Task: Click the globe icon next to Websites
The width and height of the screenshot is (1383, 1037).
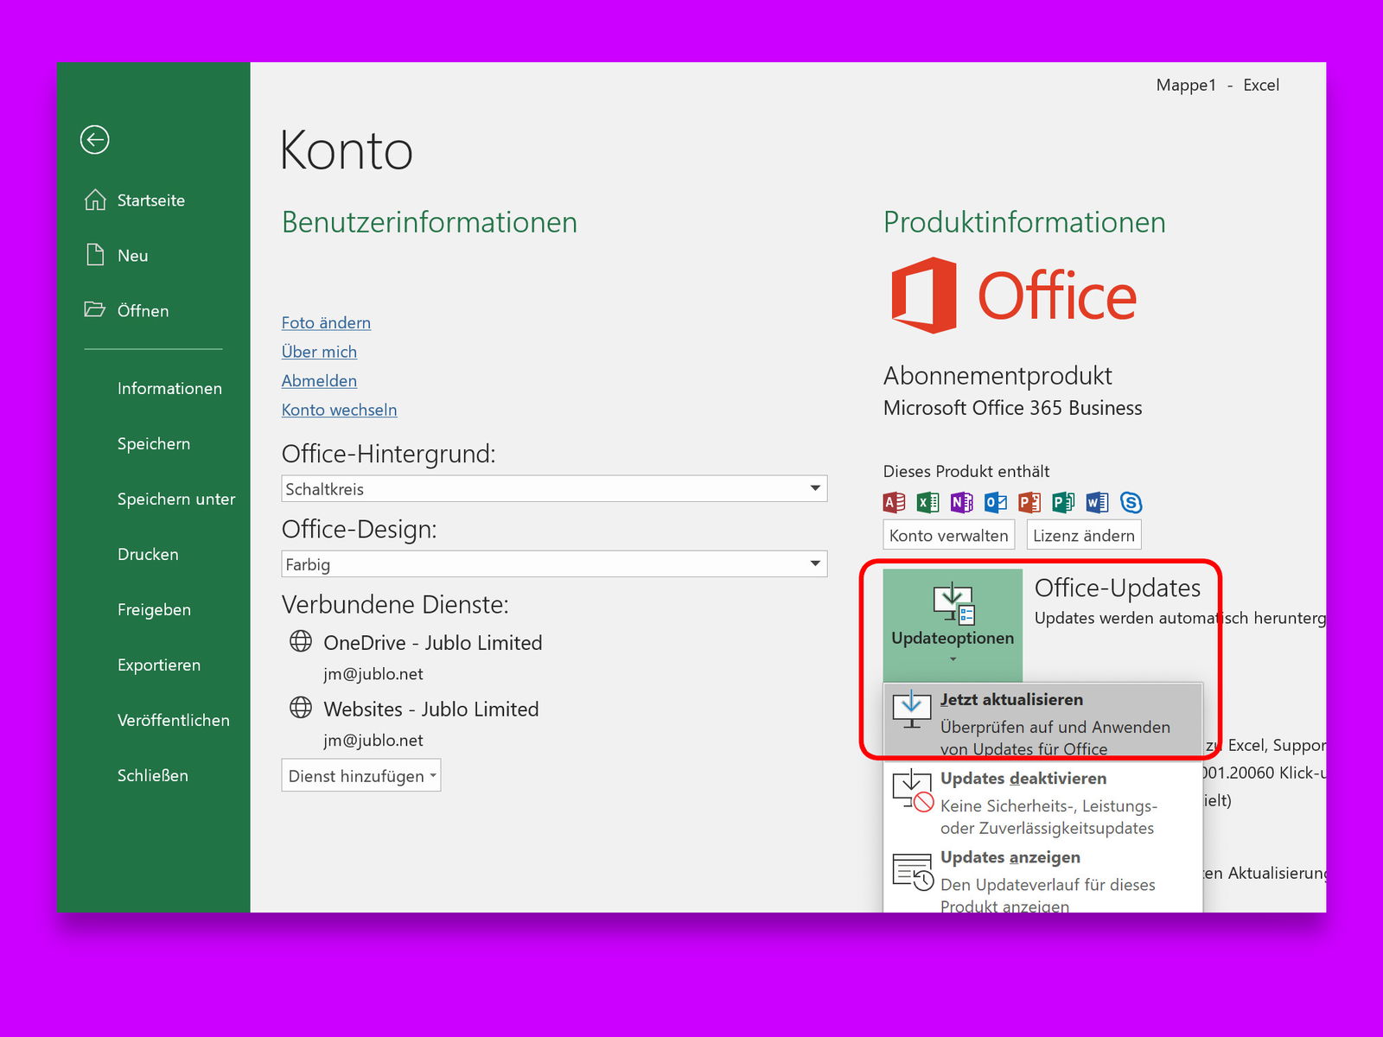Action: (x=301, y=708)
